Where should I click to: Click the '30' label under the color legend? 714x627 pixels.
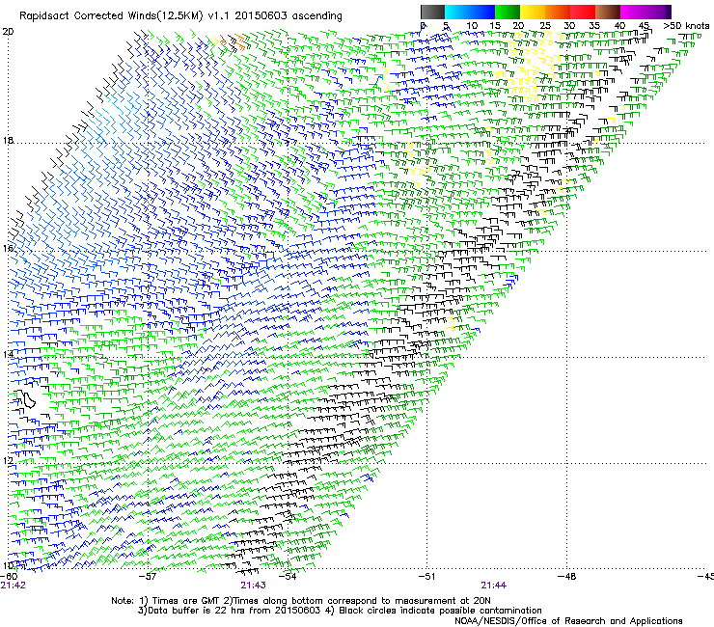point(569,26)
